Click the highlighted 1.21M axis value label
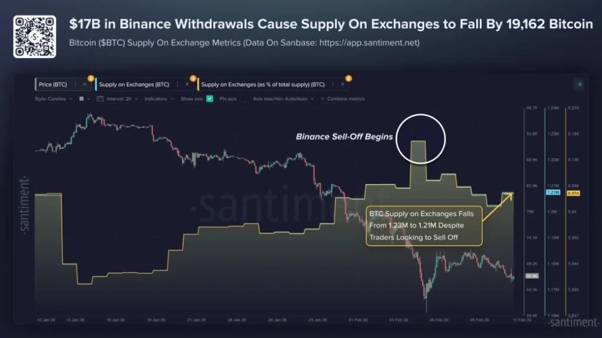Screen dimensions: 602x338 pos(552,192)
